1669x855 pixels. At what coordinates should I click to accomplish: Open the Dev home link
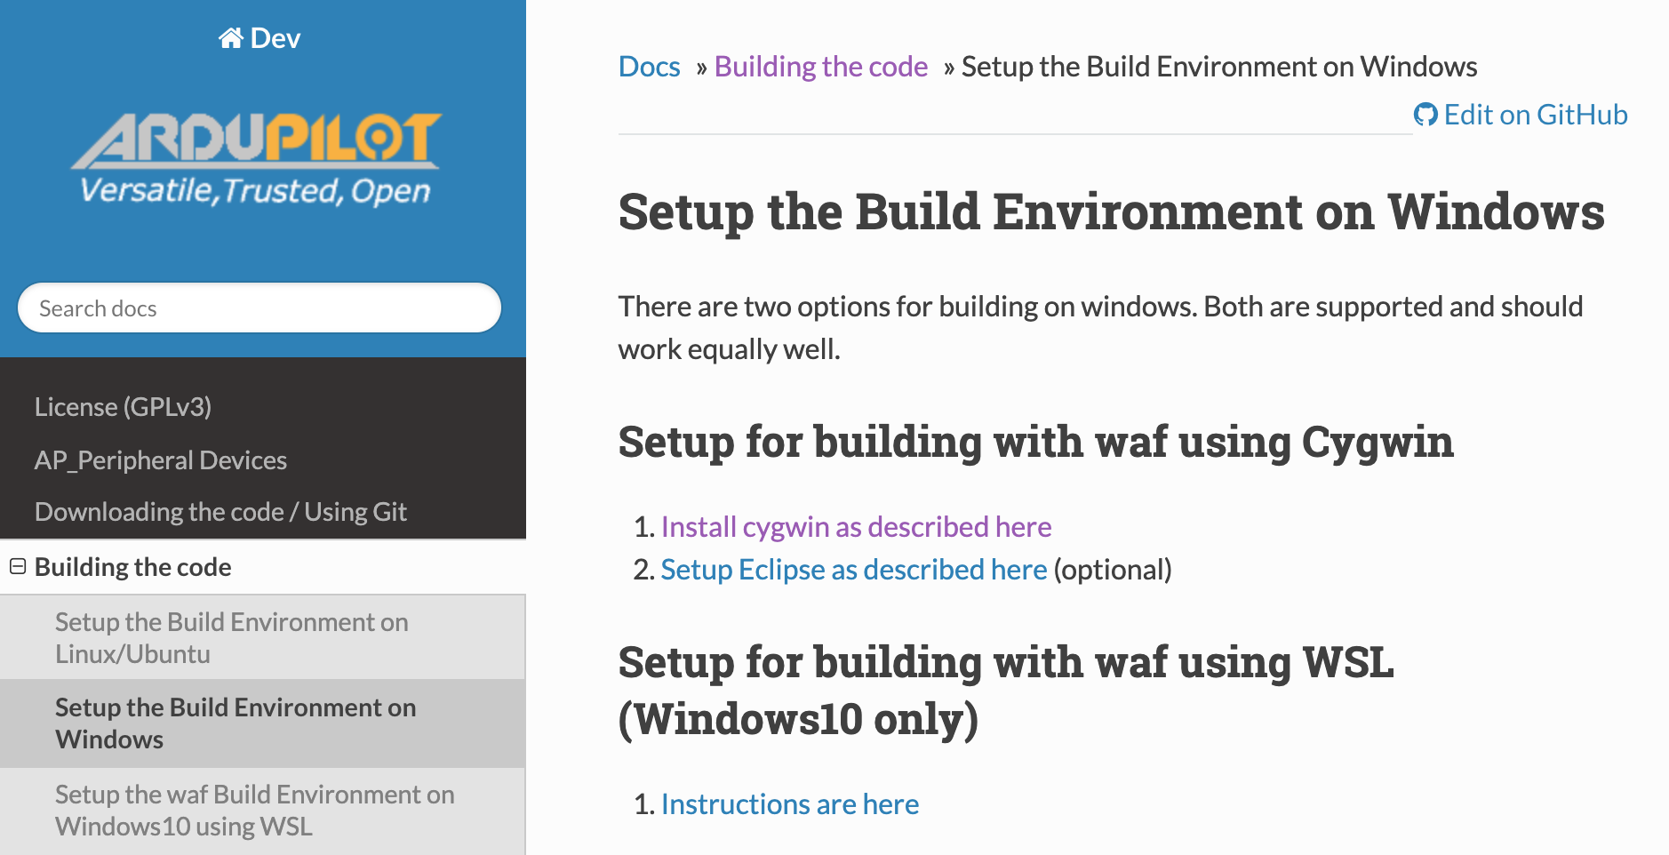[260, 38]
